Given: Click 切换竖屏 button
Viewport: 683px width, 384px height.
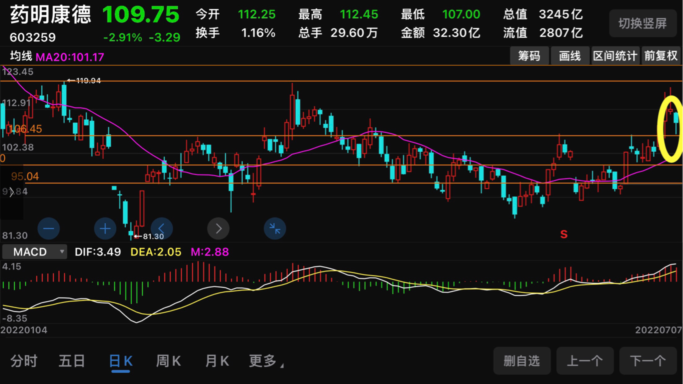Looking at the screenshot, I should click(x=642, y=23).
